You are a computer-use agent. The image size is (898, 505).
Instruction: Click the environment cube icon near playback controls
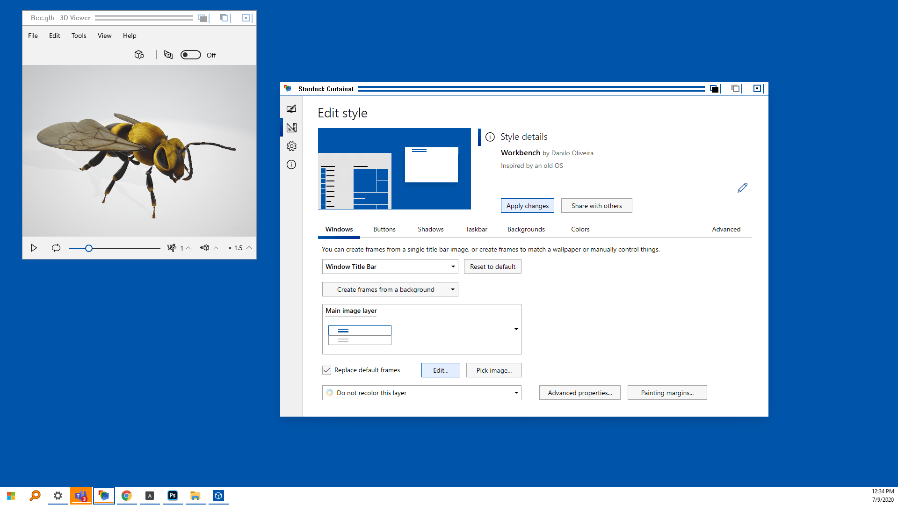tap(205, 248)
